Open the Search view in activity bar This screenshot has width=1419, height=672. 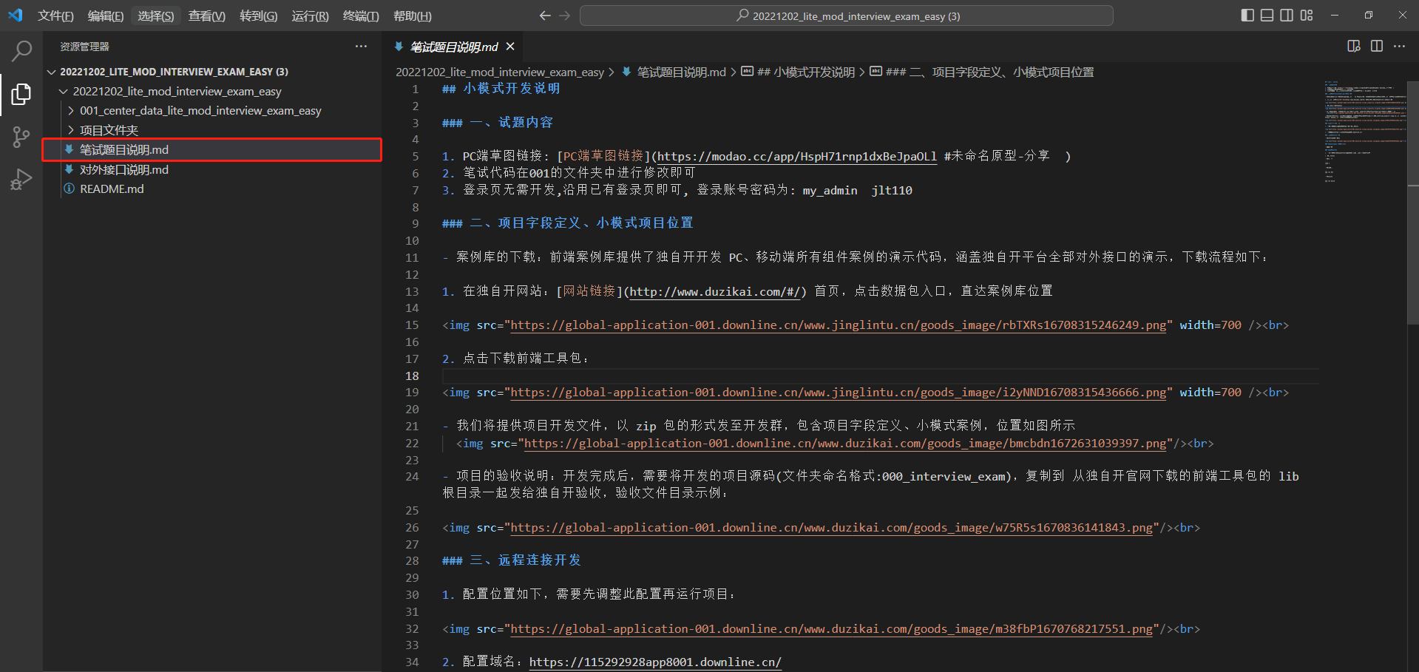coord(21,51)
